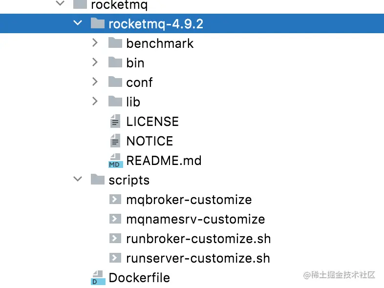This screenshot has height=288, width=384.
Task: Select the rocketmq root folder name
Action: (x=119, y=5)
